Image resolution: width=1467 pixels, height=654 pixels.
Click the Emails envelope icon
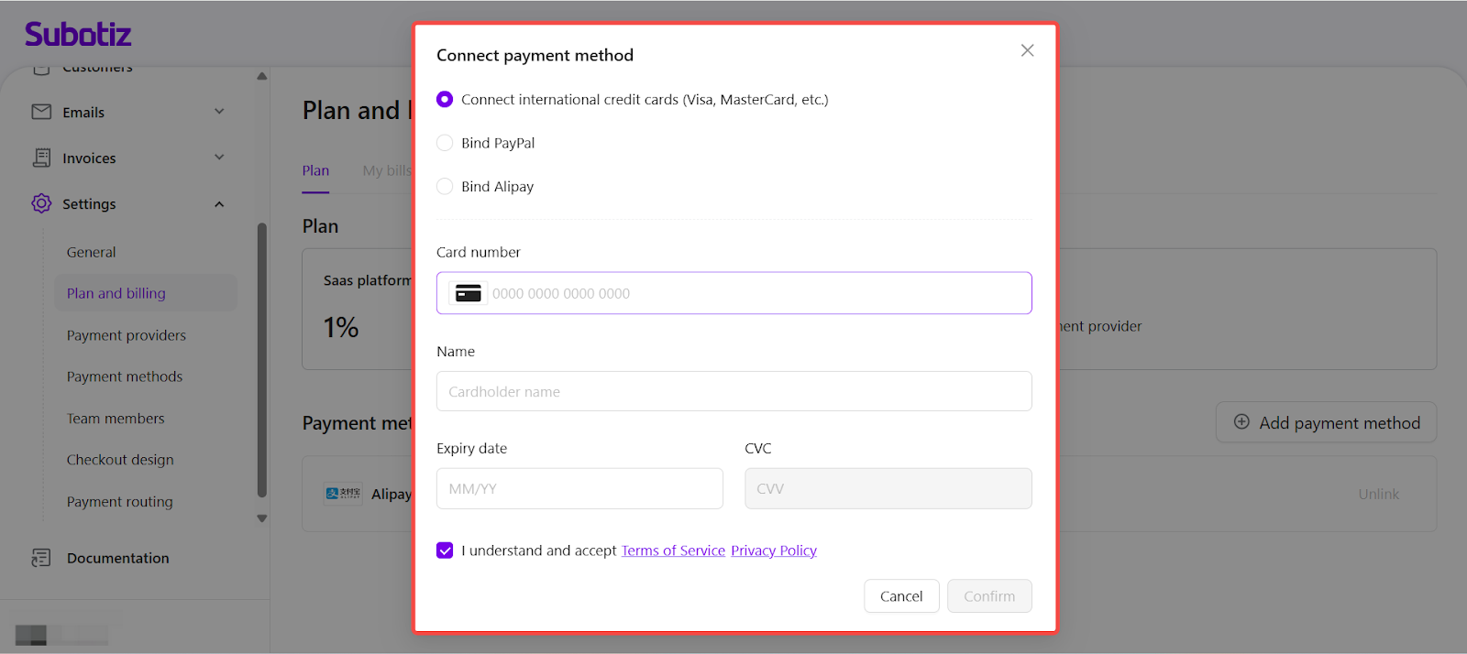41,112
